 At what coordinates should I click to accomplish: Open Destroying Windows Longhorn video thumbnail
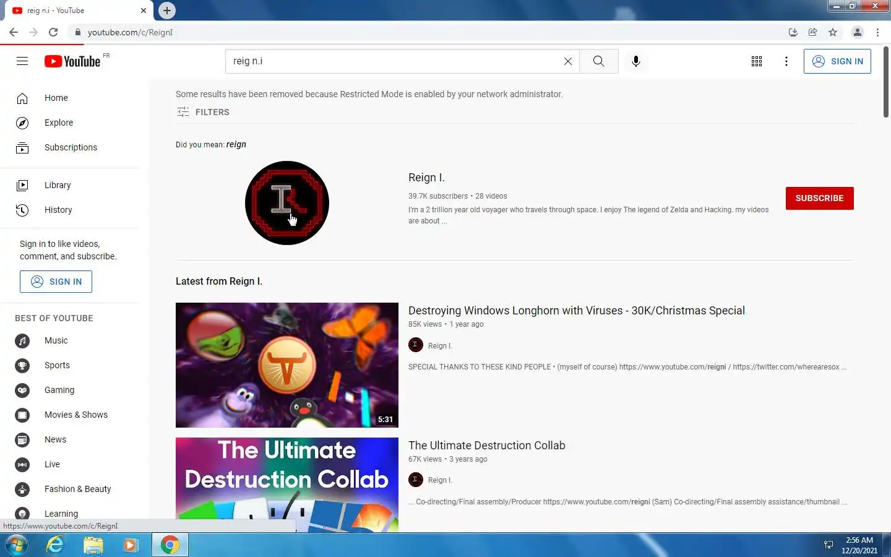[x=287, y=365]
